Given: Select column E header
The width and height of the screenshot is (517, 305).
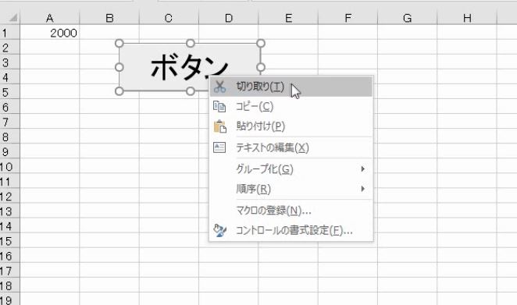Looking at the screenshot, I should point(288,18).
